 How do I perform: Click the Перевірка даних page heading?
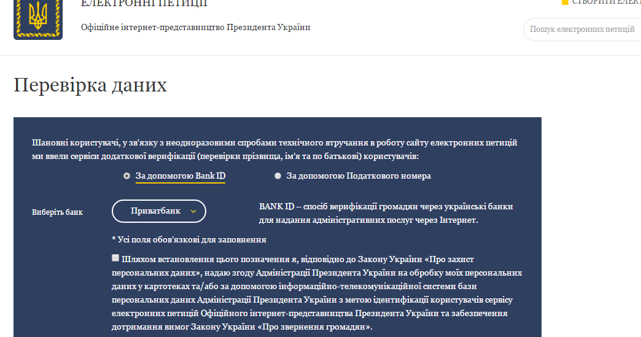90,85
